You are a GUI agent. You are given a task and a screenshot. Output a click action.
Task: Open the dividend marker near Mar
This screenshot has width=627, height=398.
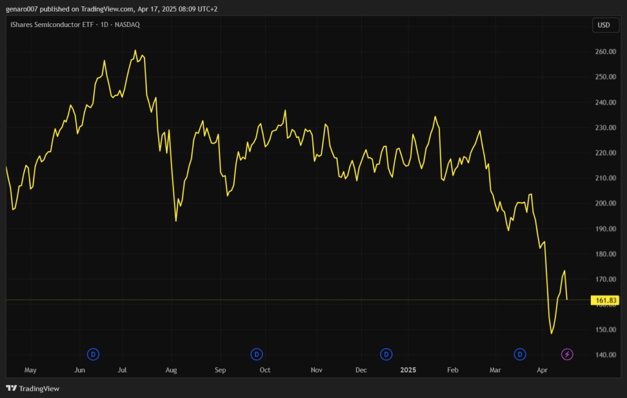[x=520, y=354]
